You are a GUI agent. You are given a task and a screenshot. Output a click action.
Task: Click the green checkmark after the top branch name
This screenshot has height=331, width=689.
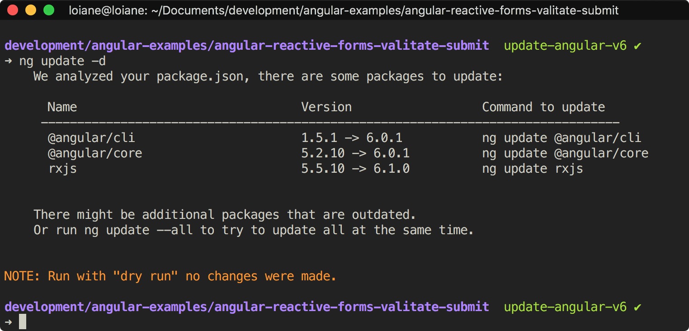[x=637, y=46]
